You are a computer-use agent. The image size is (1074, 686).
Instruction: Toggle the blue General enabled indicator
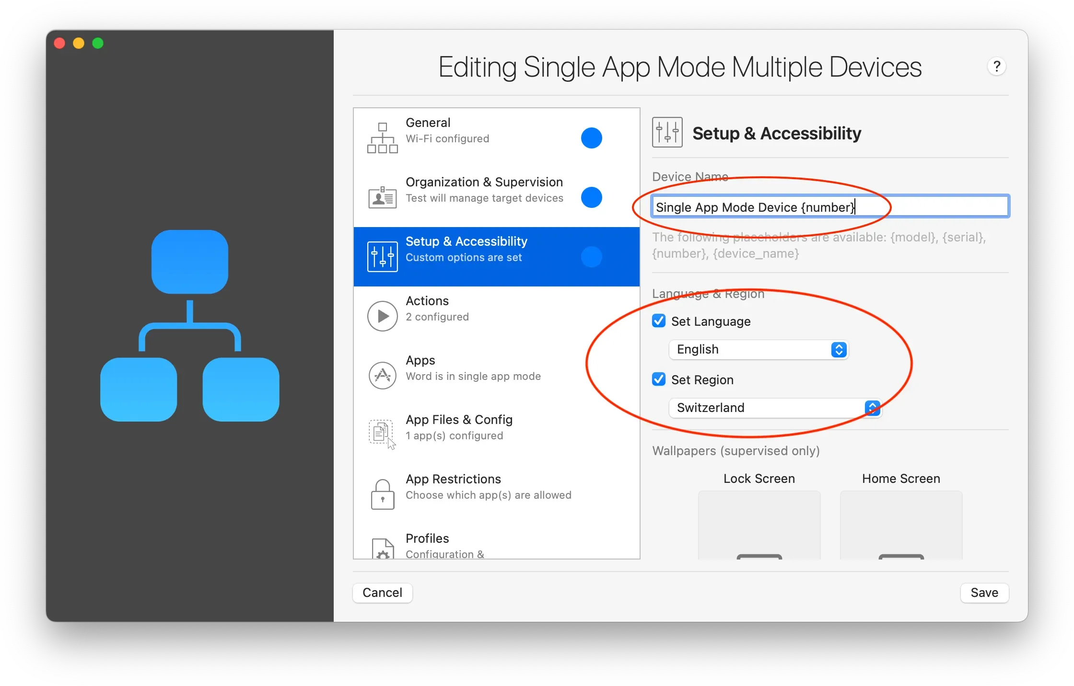point(591,138)
